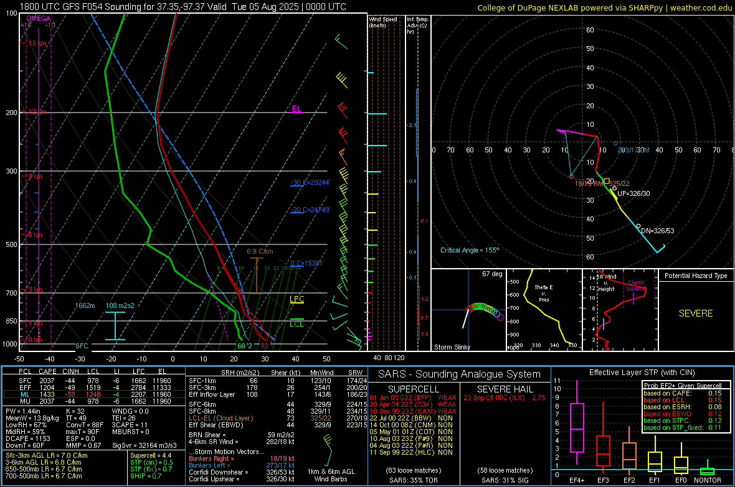735x487 pixels.
Task: Click the SR Wind v. Height label
Action: point(607,283)
